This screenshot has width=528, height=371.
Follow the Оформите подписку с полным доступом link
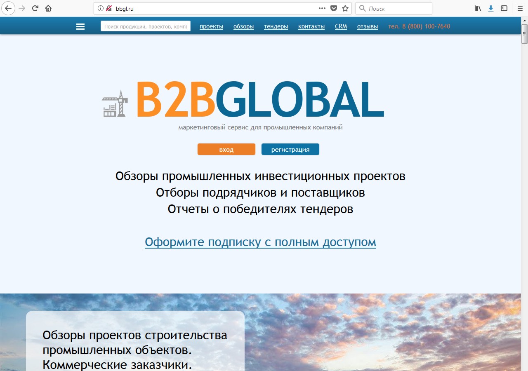coord(260,242)
